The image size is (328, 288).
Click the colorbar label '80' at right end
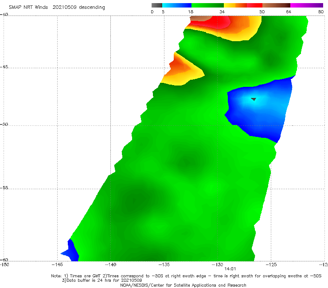click(321, 12)
